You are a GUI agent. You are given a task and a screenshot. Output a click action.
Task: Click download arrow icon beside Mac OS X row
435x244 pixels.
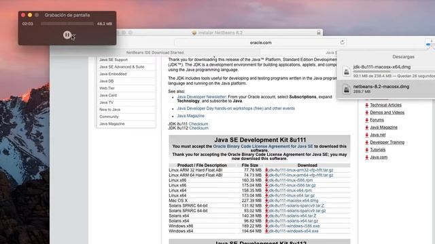click(x=266, y=201)
